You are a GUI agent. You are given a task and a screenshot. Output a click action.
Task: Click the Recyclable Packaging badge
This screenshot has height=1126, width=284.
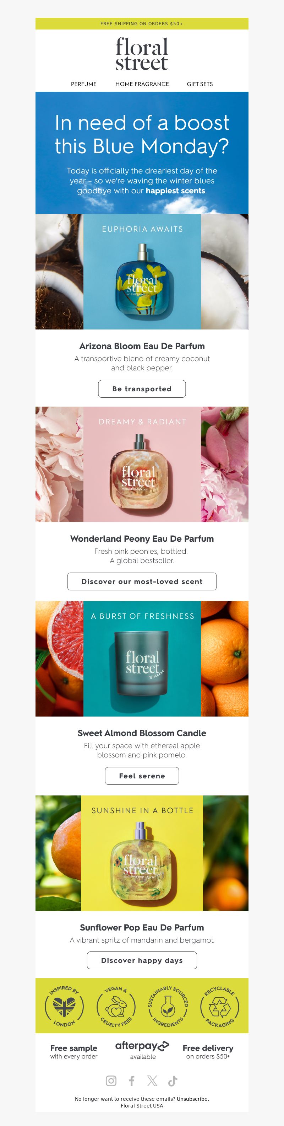coord(220,1006)
